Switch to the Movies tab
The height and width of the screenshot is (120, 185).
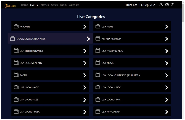pos(44,5)
